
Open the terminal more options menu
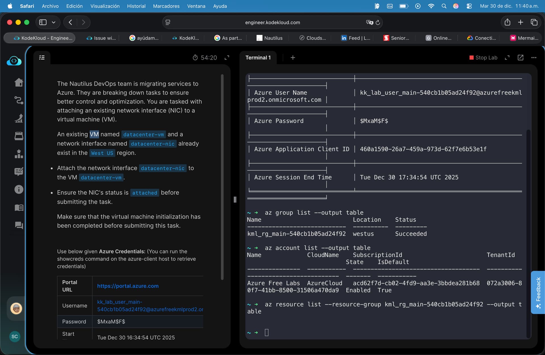(534, 58)
